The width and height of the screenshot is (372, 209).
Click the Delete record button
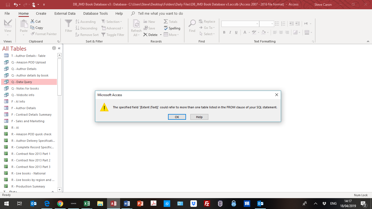pyautogui.click(x=151, y=35)
